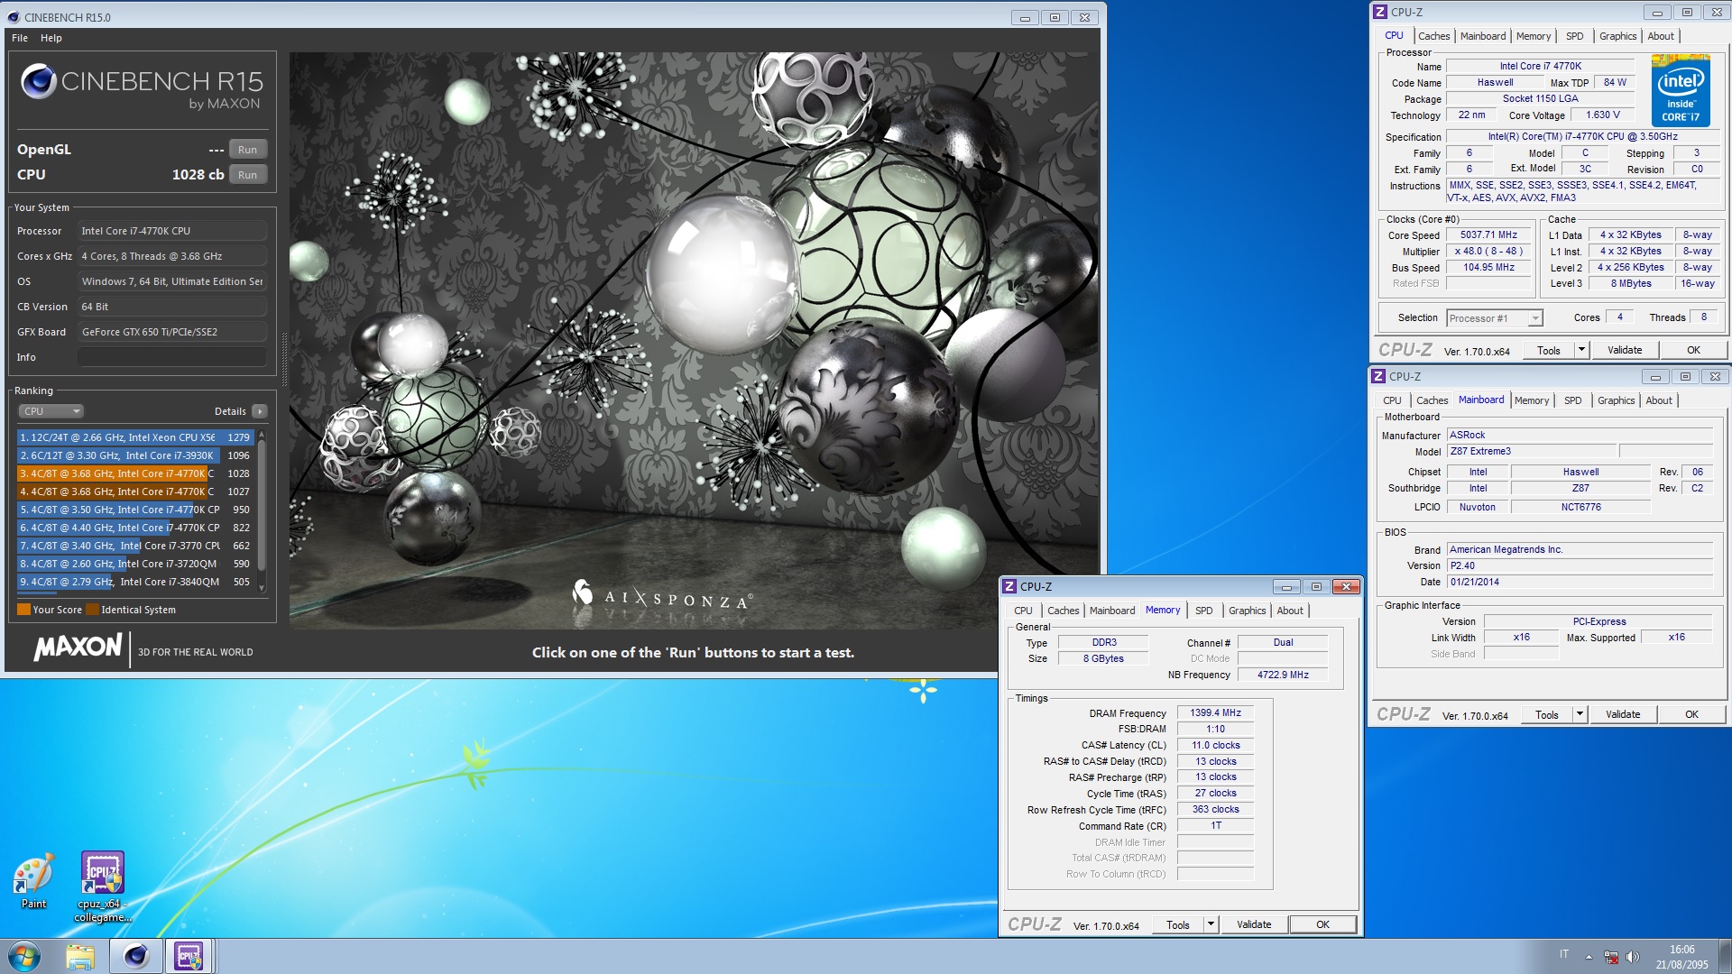Open the network tray icon

click(x=1611, y=957)
